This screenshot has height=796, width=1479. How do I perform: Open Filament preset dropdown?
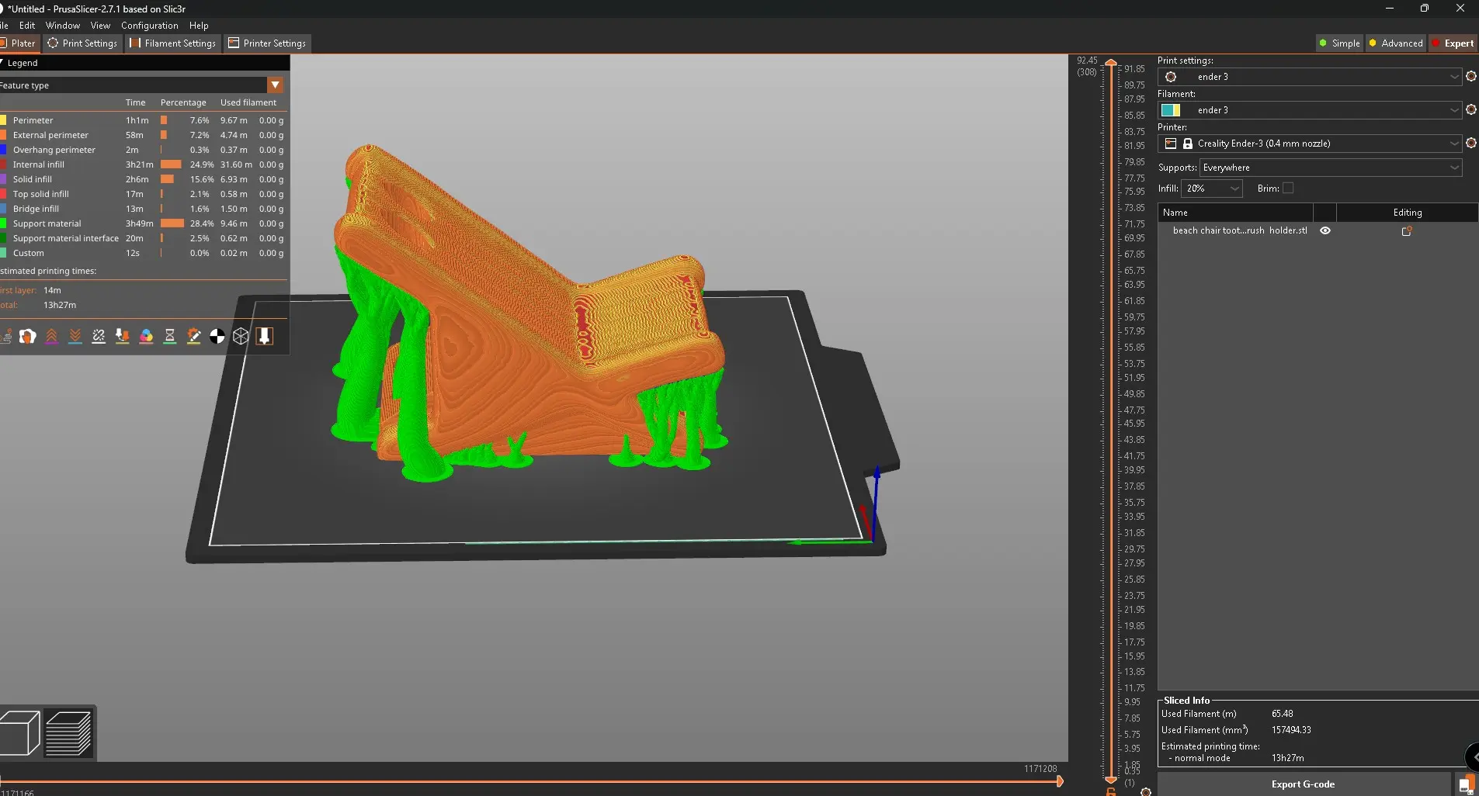[1310, 110]
